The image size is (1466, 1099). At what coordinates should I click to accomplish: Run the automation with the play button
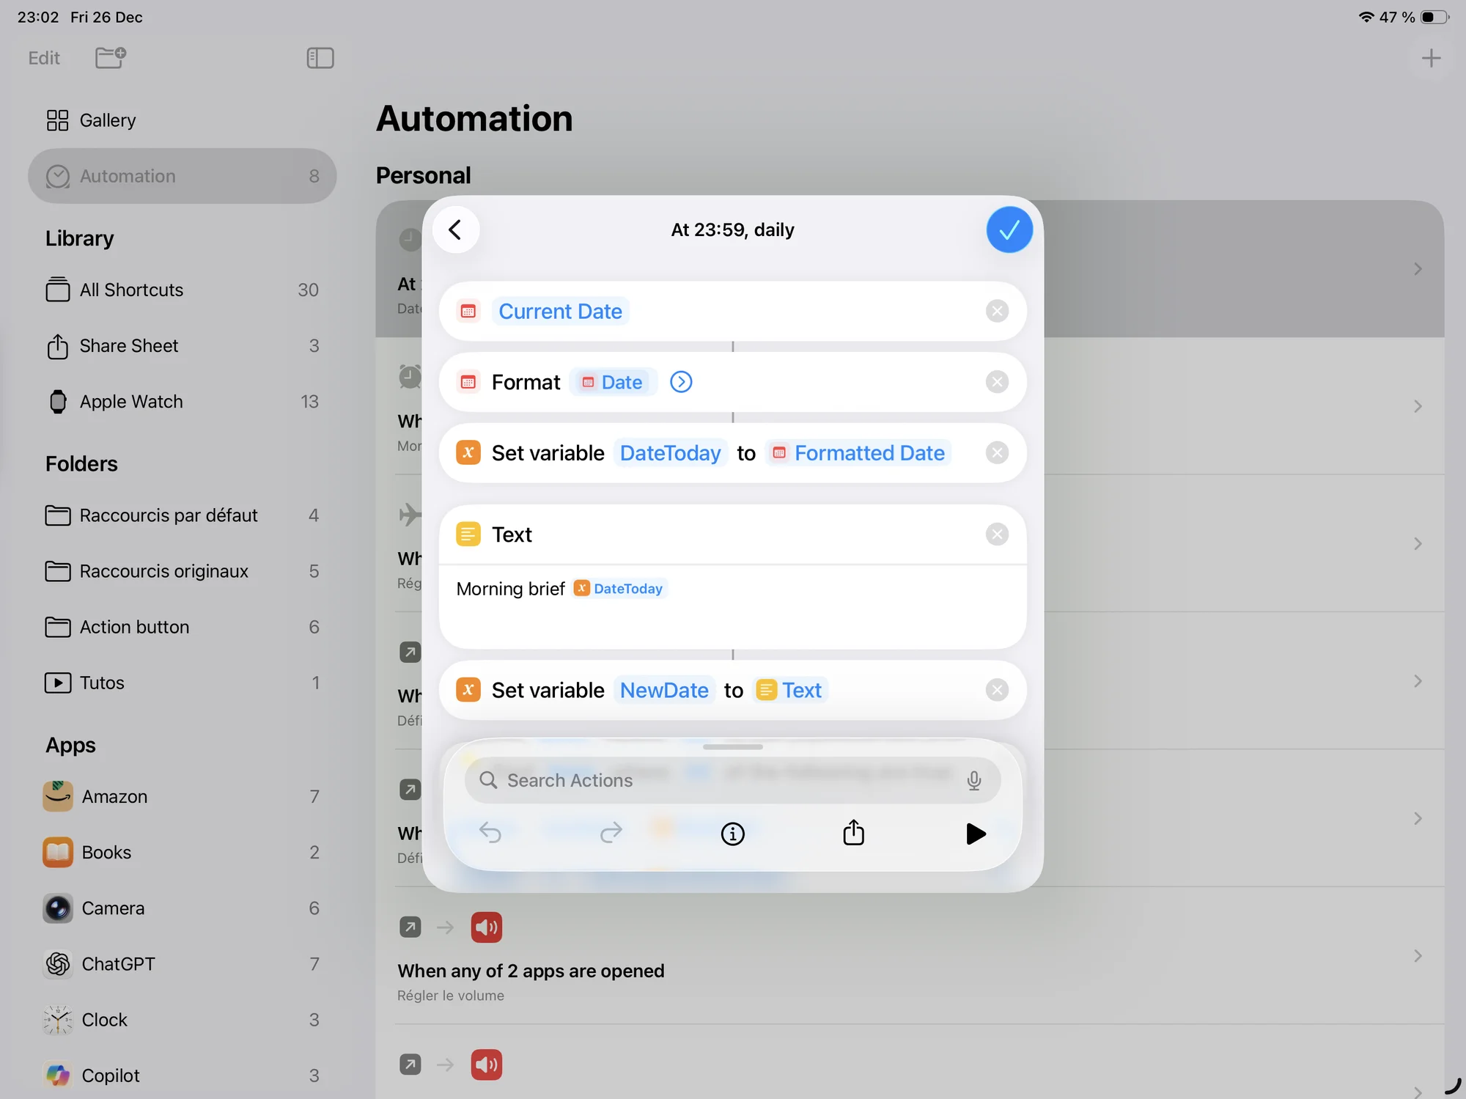pos(975,834)
